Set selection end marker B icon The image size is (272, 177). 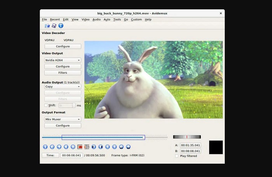[x=87, y=147]
